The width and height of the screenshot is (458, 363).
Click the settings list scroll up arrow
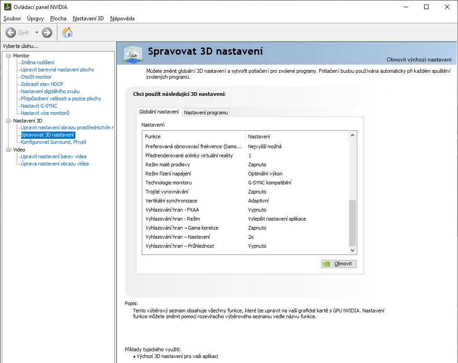tap(353, 135)
